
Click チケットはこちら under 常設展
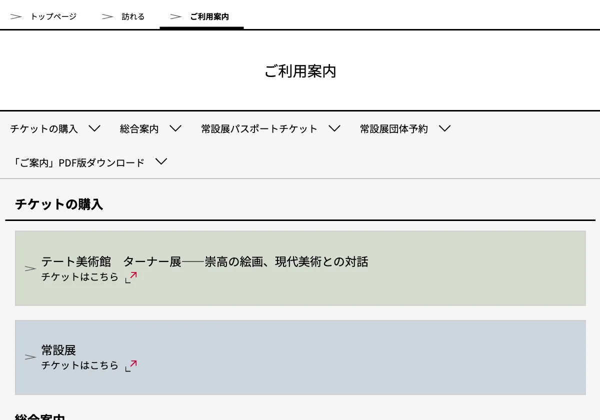pyautogui.click(x=80, y=365)
